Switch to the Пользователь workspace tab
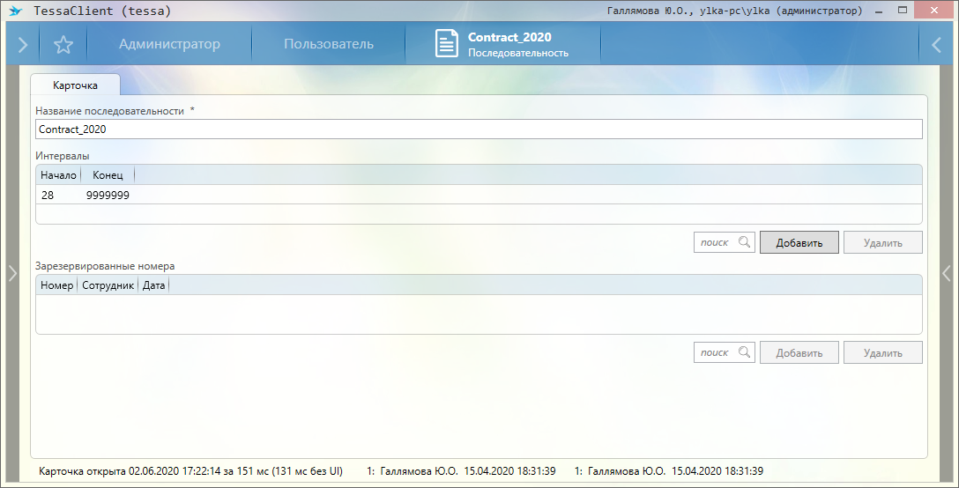The width and height of the screenshot is (959, 488). (x=328, y=44)
